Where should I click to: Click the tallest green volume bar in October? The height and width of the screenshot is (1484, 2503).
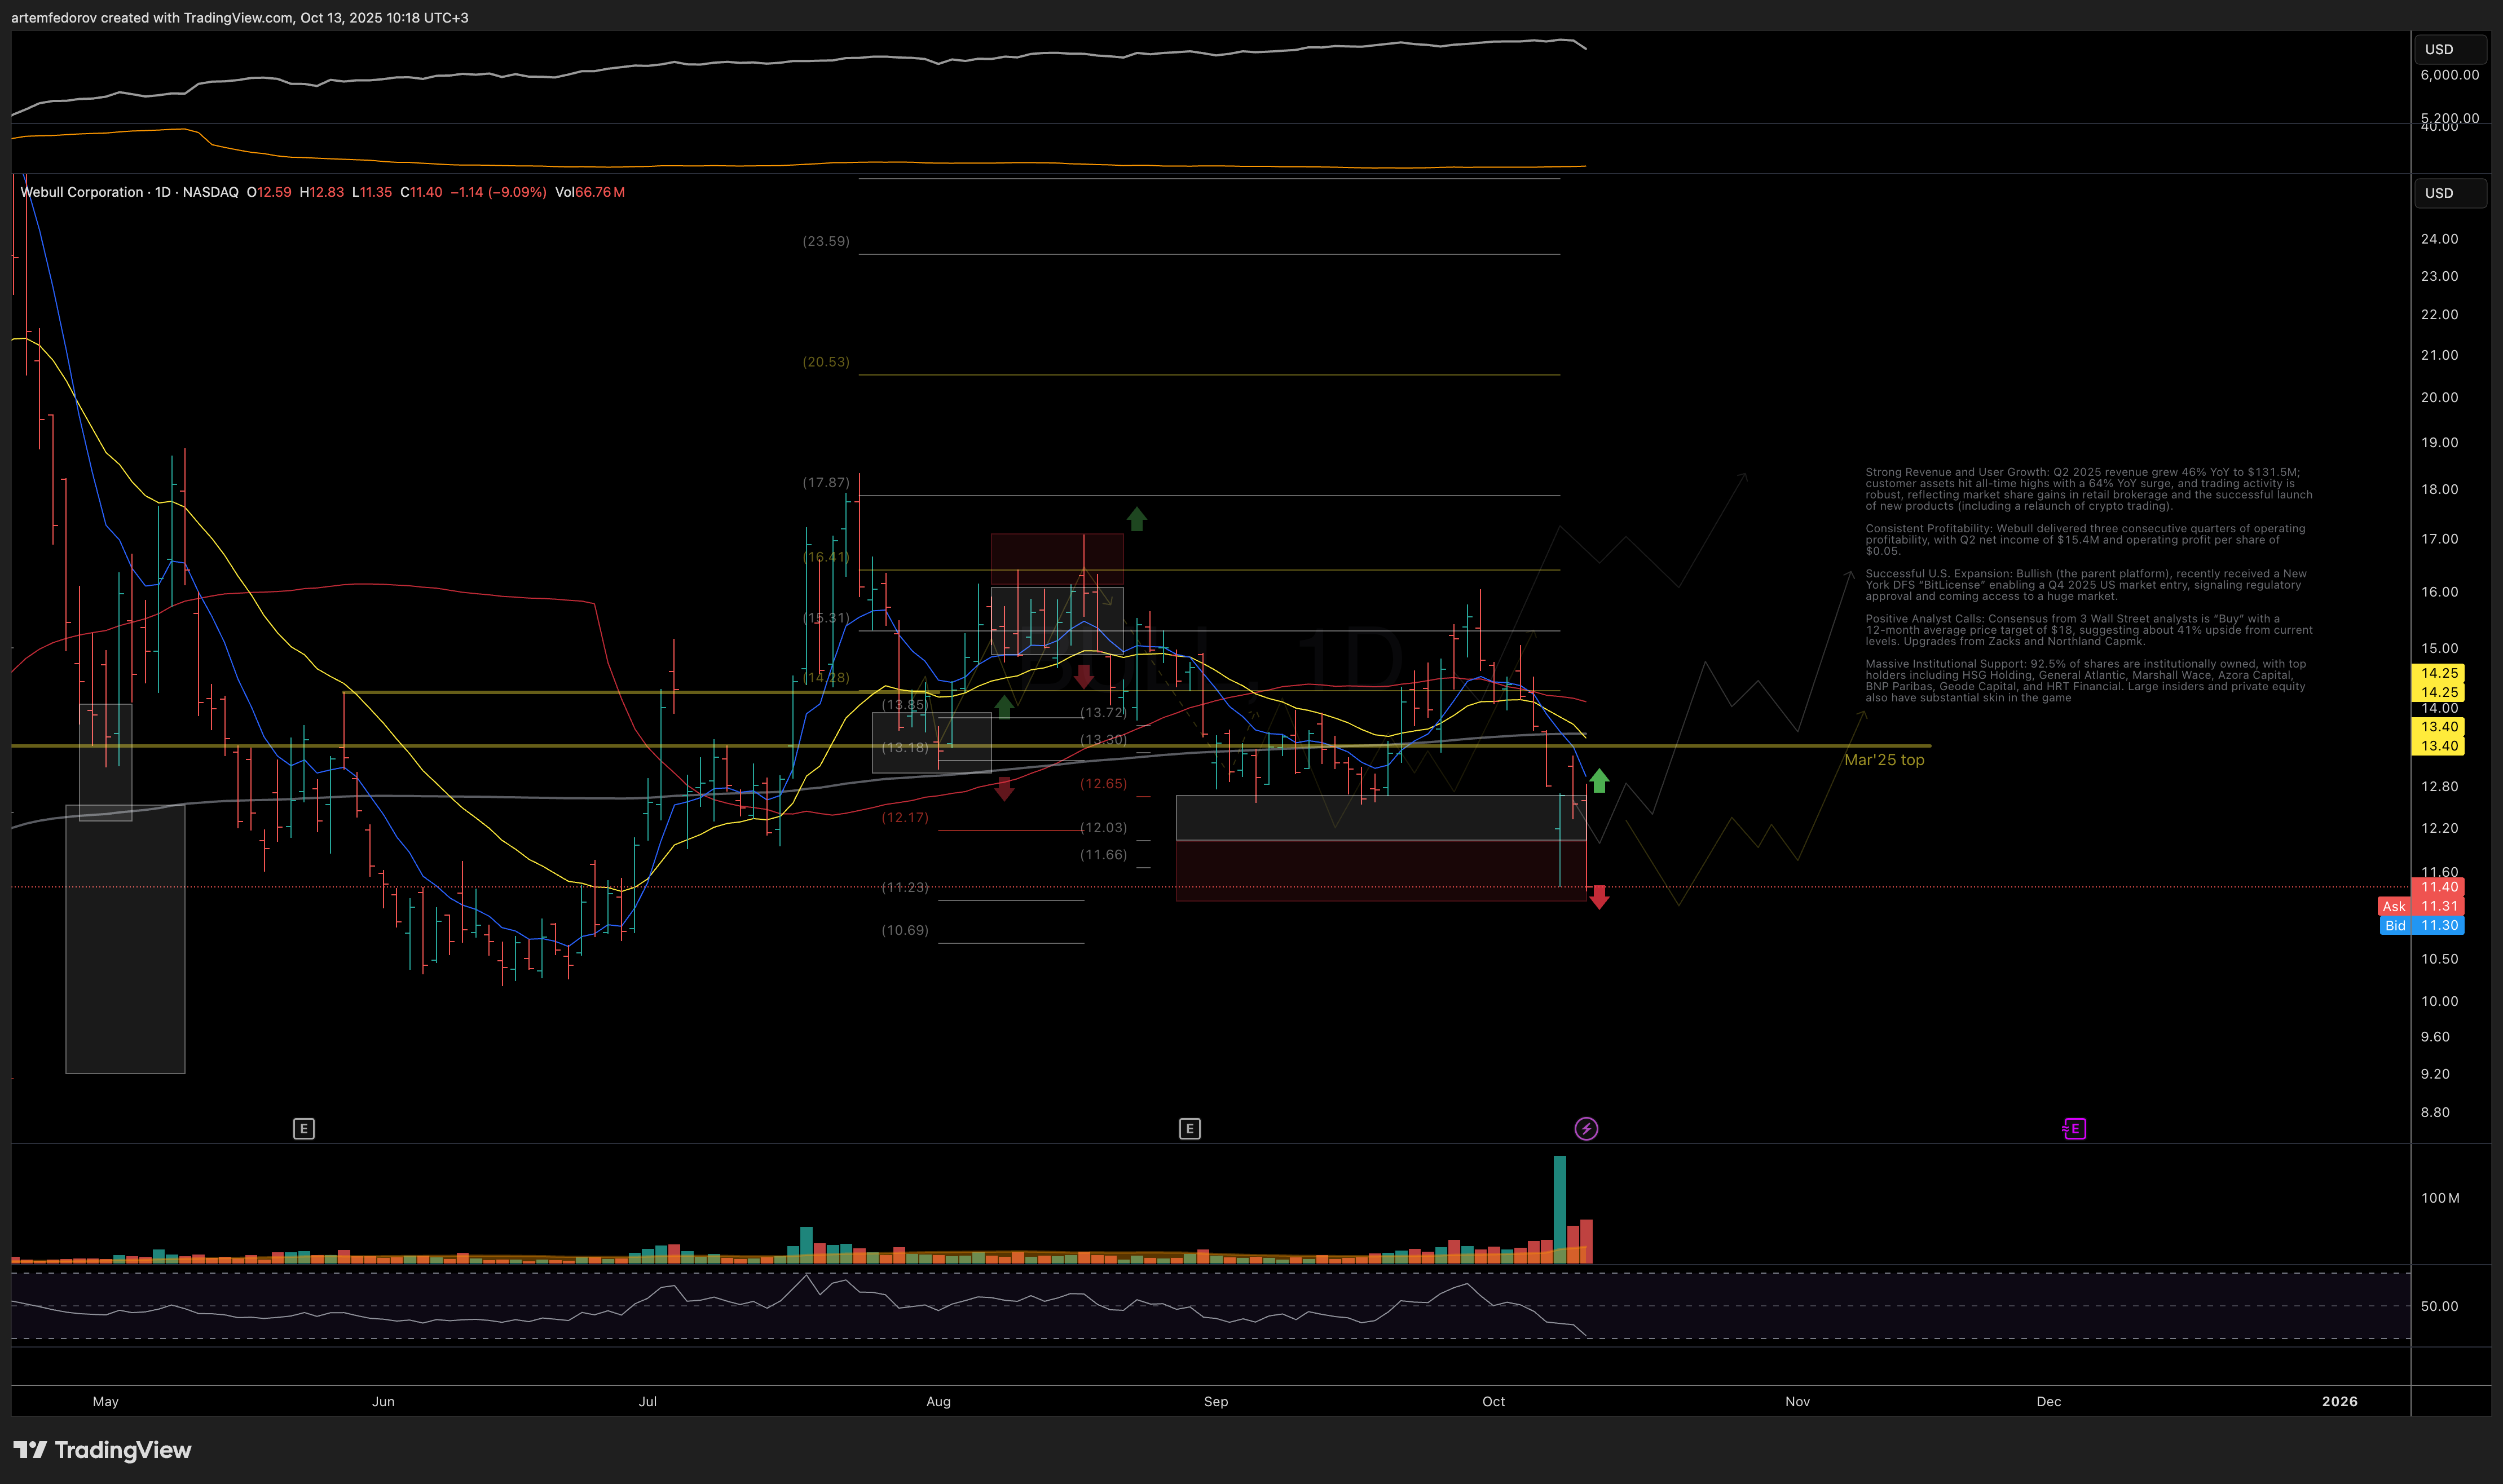point(1560,1210)
